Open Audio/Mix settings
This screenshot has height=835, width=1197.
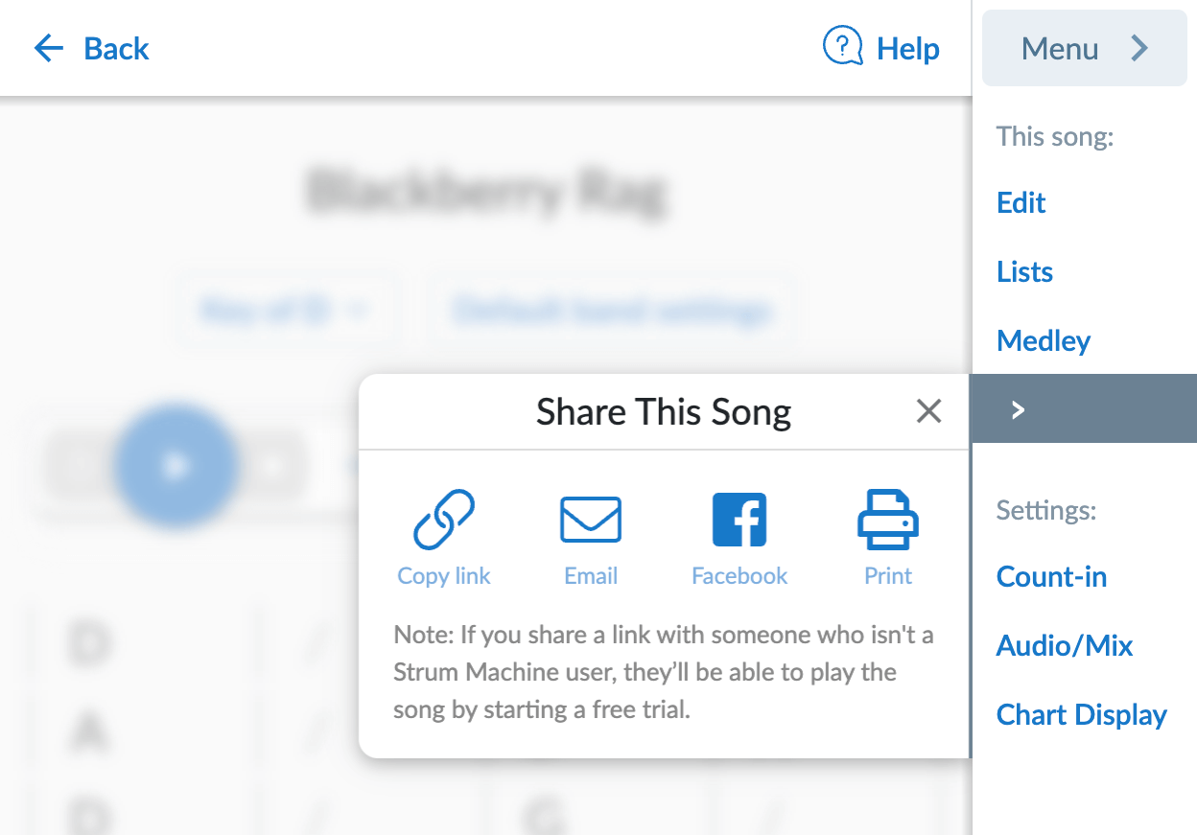point(1065,645)
